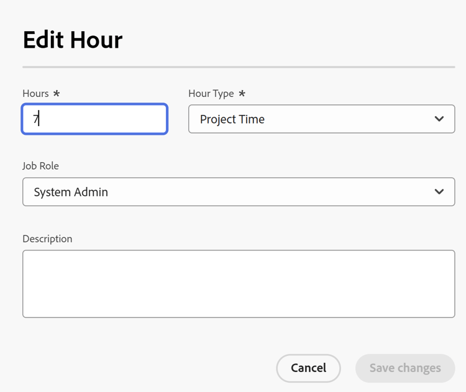Click the required asterisk beside Hours
466x392 pixels.
click(x=57, y=93)
